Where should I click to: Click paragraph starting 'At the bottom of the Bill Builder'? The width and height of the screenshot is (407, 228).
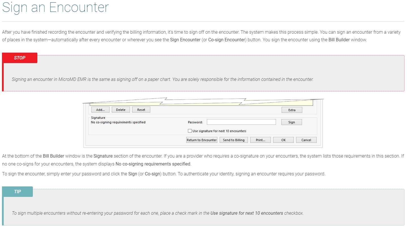click(x=203, y=160)
